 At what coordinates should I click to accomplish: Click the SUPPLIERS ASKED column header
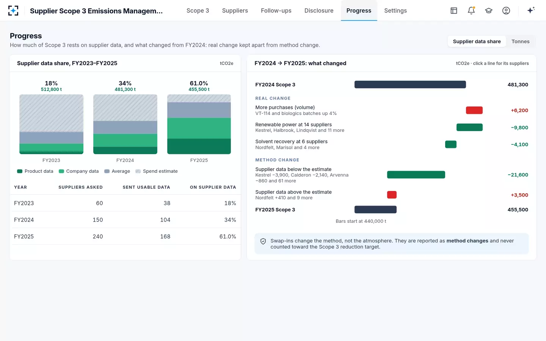click(x=80, y=187)
